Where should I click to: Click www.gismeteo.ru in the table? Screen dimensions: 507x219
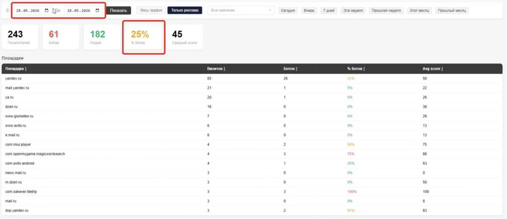point(19,116)
